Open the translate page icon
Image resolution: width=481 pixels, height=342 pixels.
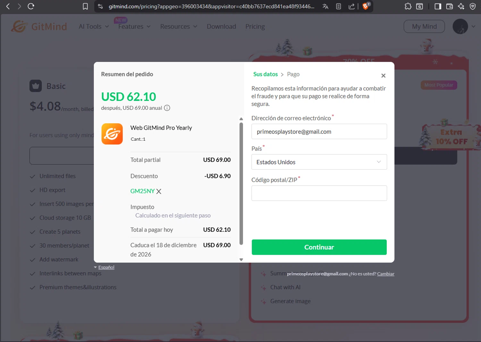pyautogui.click(x=325, y=6)
